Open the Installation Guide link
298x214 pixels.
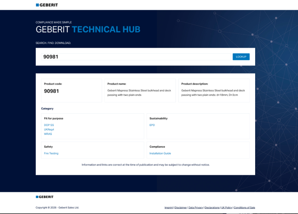pyautogui.click(x=160, y=153)
